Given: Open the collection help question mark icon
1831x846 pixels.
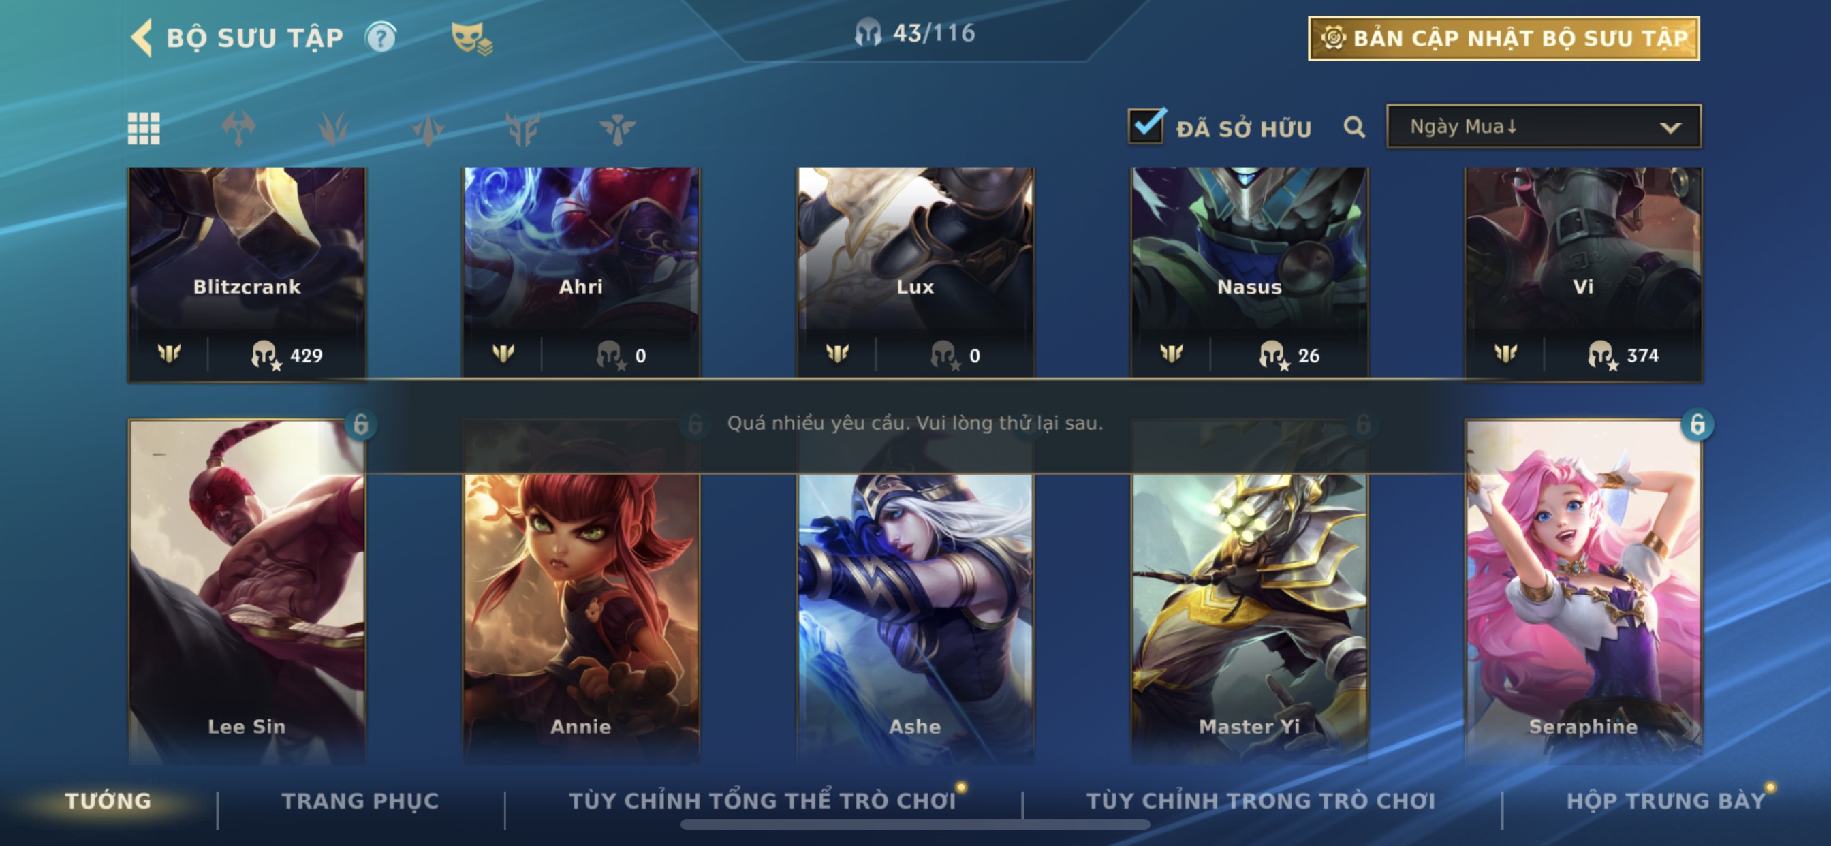Looking at the screenshot, I should [x=381, y=37].
